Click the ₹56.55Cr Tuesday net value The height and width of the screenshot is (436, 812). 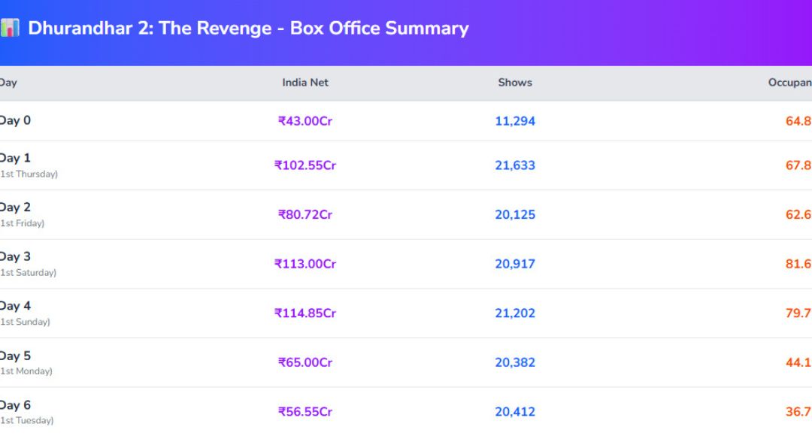tap(305, 412)
